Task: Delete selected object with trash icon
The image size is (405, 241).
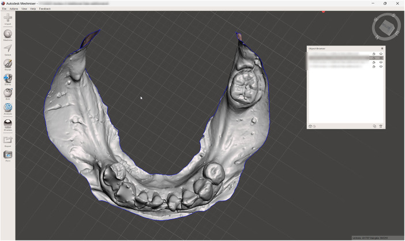Action: pos(380,126)
